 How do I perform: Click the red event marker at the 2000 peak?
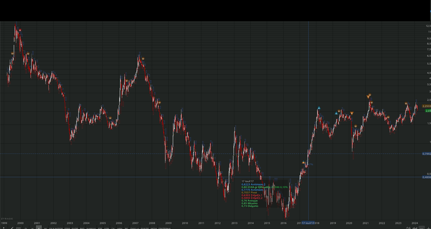click(20, 30)
